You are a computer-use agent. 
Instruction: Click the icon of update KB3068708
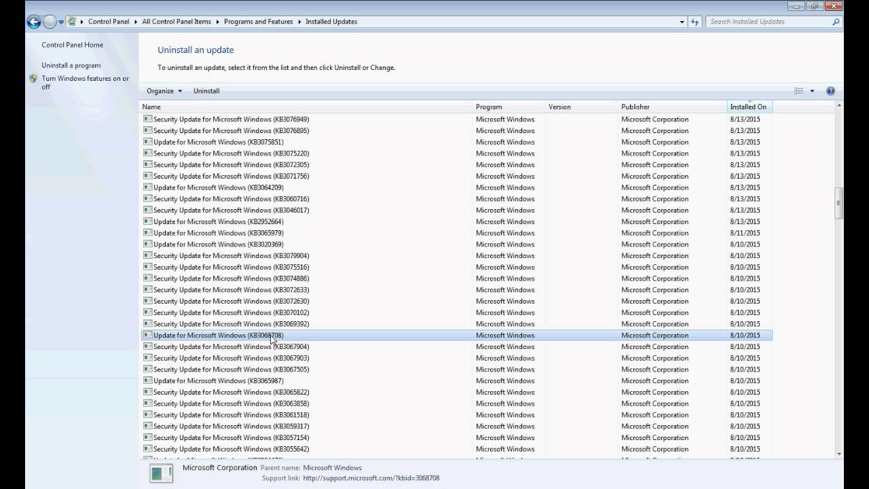click(x=147, y=335)
